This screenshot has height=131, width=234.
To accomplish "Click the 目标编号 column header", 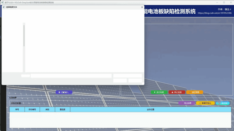I will pos(32,110).
